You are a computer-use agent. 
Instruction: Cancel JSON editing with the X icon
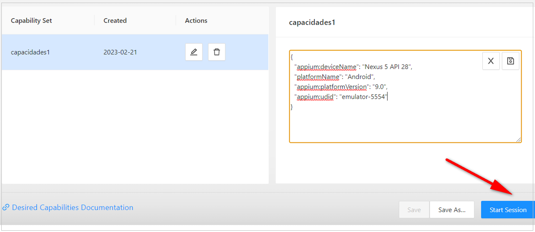[x=491, y=61]
